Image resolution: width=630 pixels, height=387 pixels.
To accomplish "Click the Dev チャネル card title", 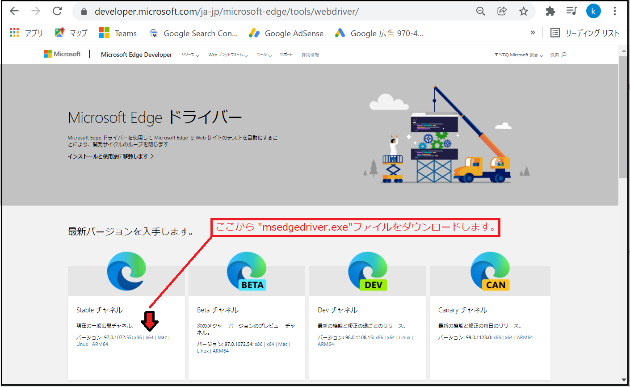I will point(337,310).
